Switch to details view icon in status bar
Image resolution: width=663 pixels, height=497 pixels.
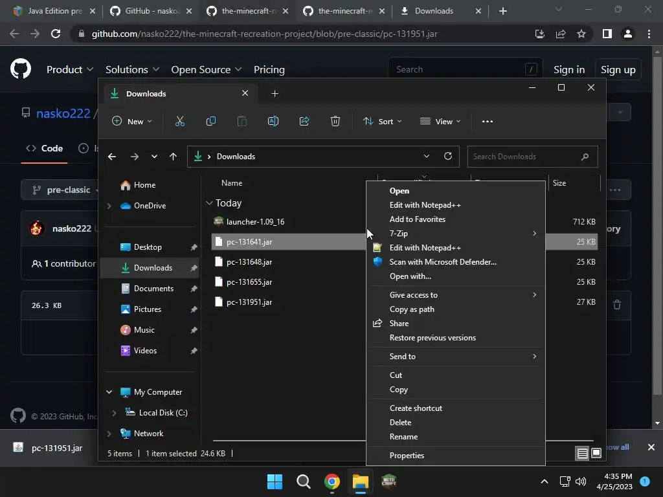582,454
